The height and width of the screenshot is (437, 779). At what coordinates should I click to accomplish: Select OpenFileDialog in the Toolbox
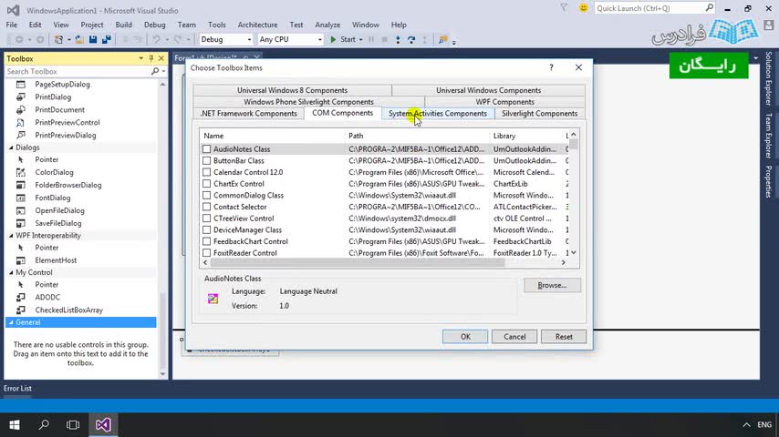[59, 210]
